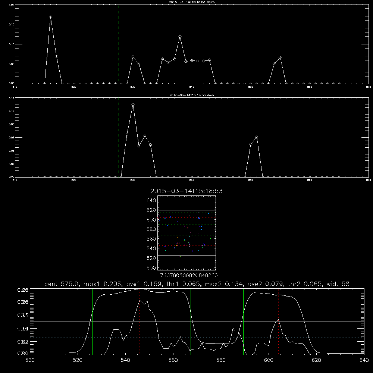Screen dimensions: 373x373
Task: Click the x-axis label 540 of bottom plot
Action: (x=125, y=360)
